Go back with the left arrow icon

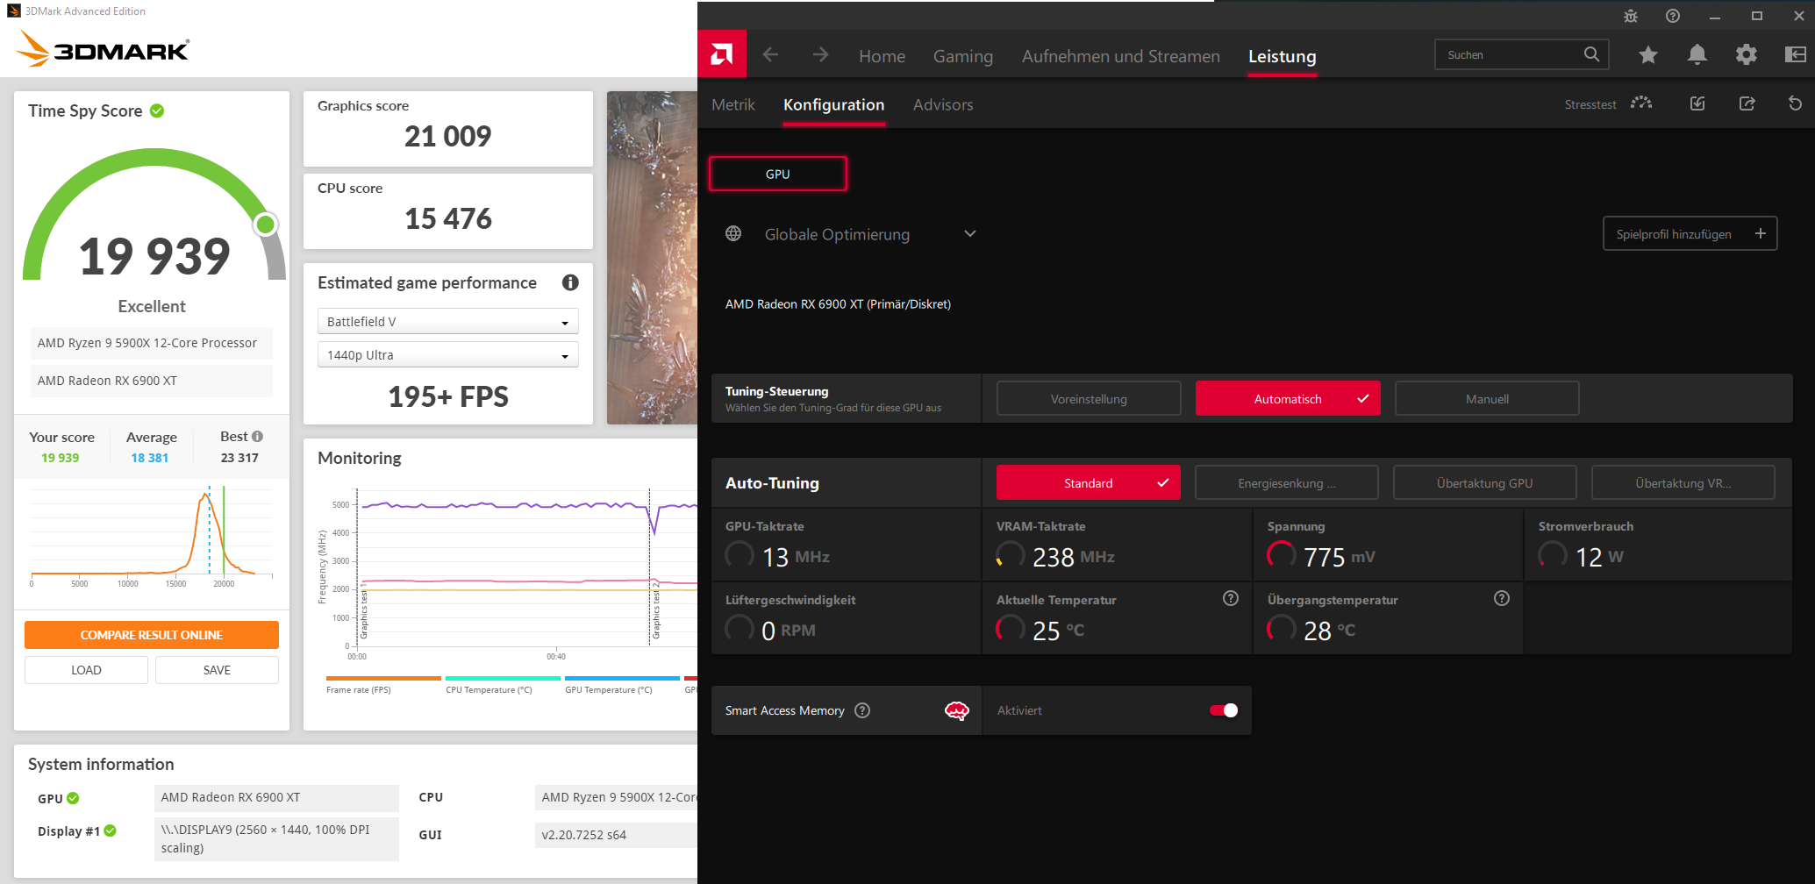770,55
